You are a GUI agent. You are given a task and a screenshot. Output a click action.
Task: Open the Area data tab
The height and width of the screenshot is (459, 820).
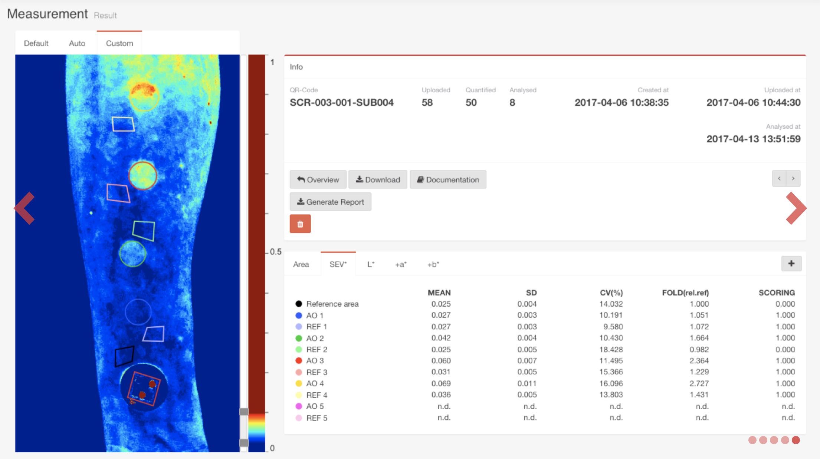[x=301, y=264]
